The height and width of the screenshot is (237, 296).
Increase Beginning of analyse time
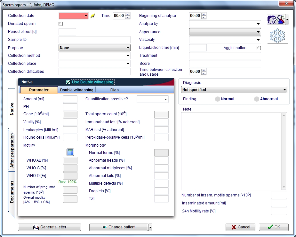click(204, 14)
